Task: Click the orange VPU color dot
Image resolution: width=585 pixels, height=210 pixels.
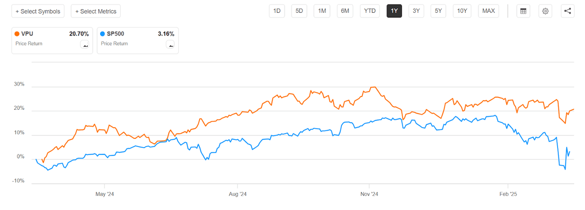Action: pyautogui.click(x=17, y=34)
